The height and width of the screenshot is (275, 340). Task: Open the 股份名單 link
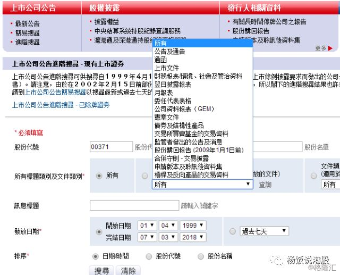click(x=317, y=147)
